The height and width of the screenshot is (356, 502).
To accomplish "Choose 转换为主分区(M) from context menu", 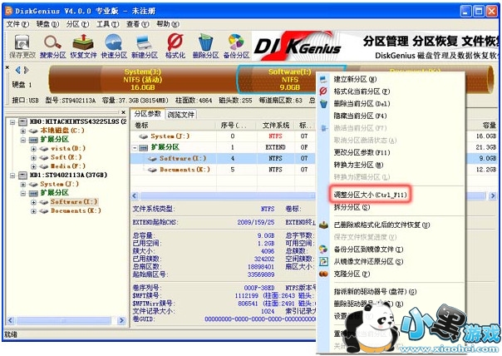I will (x=391, y=165).
